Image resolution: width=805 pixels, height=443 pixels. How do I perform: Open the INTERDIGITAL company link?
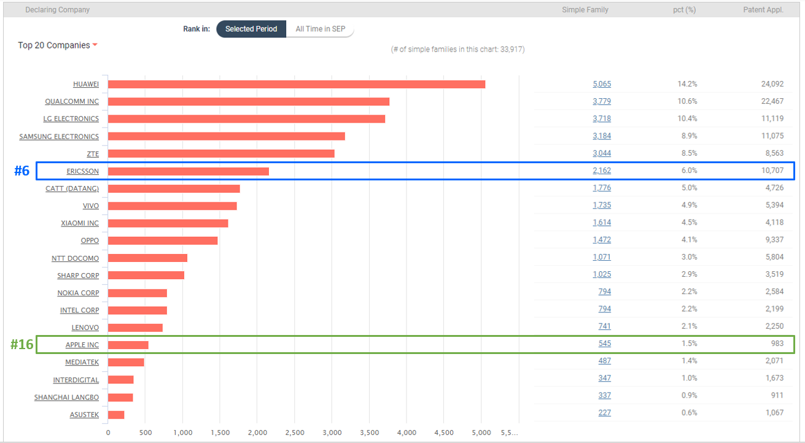pyautogui.click(x=76, y=380)
